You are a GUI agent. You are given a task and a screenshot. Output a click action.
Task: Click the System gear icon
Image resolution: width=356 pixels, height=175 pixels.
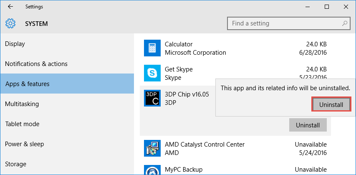[10, 24]
